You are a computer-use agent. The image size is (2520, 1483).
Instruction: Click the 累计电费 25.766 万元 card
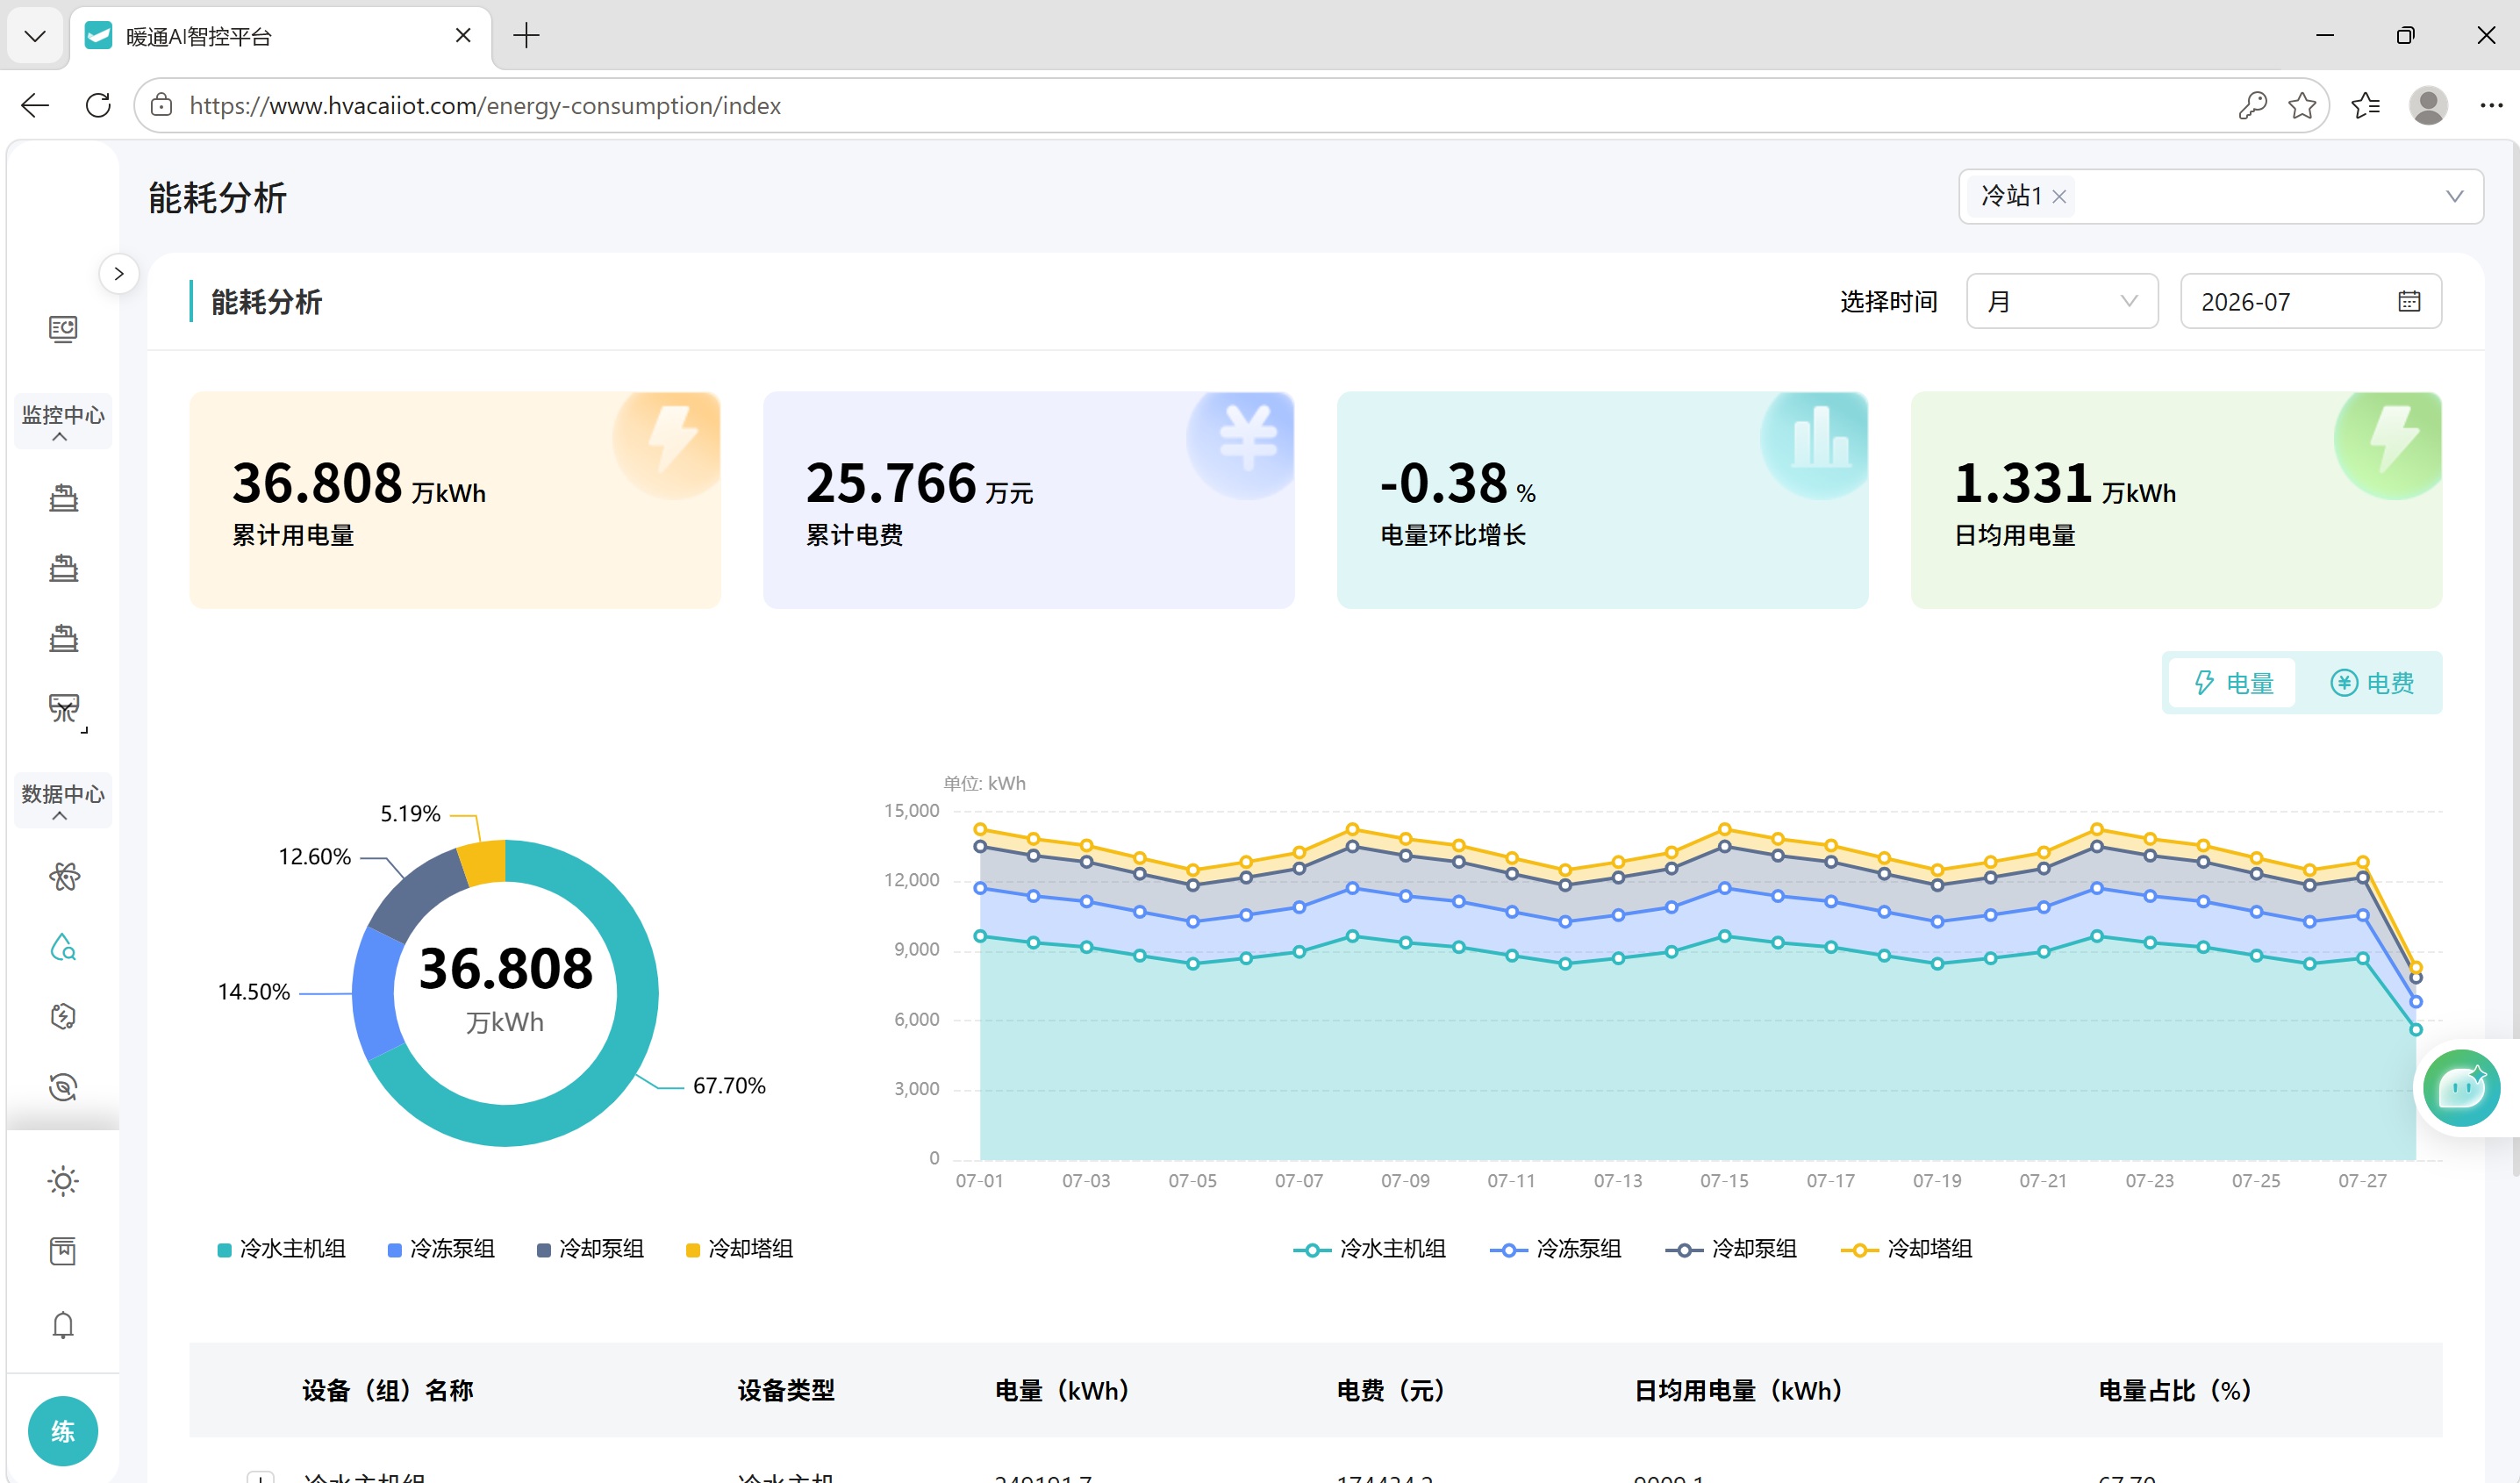[1028, 500]
